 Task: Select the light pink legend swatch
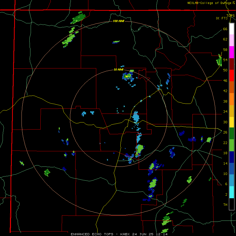pos(232,40)
